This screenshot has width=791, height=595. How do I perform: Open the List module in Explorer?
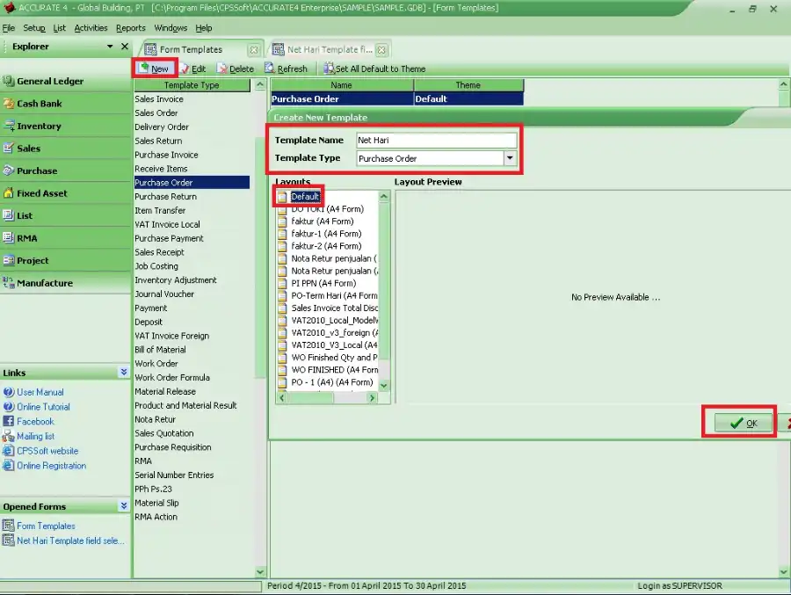coord(65,215)
